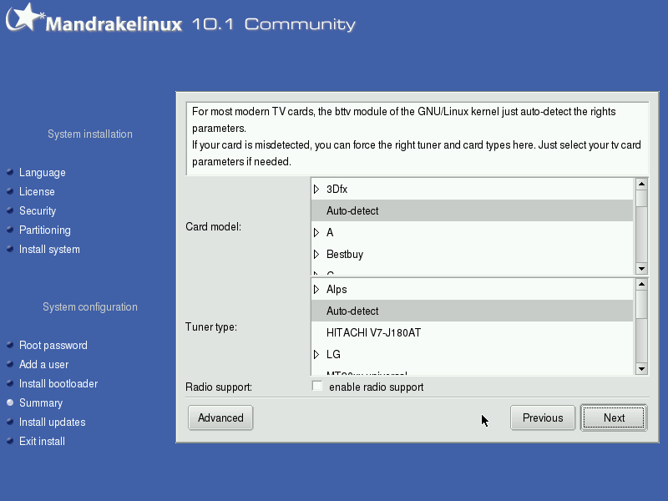This screenshot has height=501, width=668.
Task: Expand the 3Dfx card model group
Action: (316, 190)
